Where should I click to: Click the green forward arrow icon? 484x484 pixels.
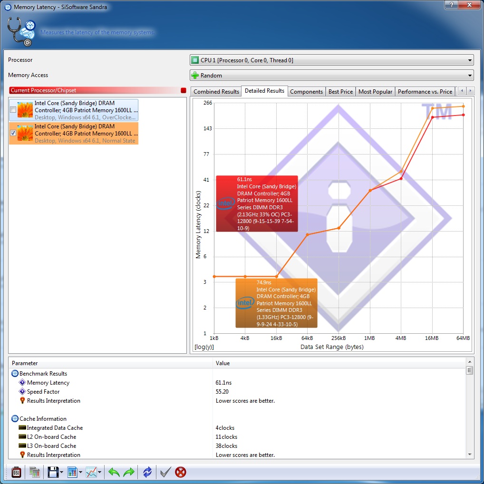point(129,472)
